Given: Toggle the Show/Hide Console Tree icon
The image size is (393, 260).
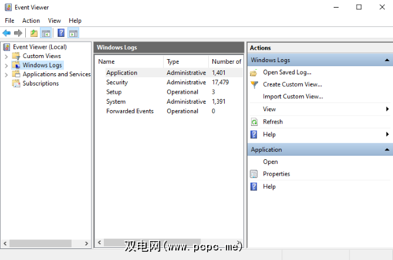Looking at the screenshot, I should tap(46, 33).
